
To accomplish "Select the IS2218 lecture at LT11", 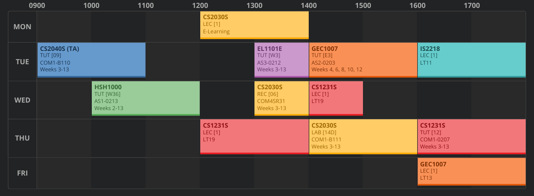I will (471, 60).
